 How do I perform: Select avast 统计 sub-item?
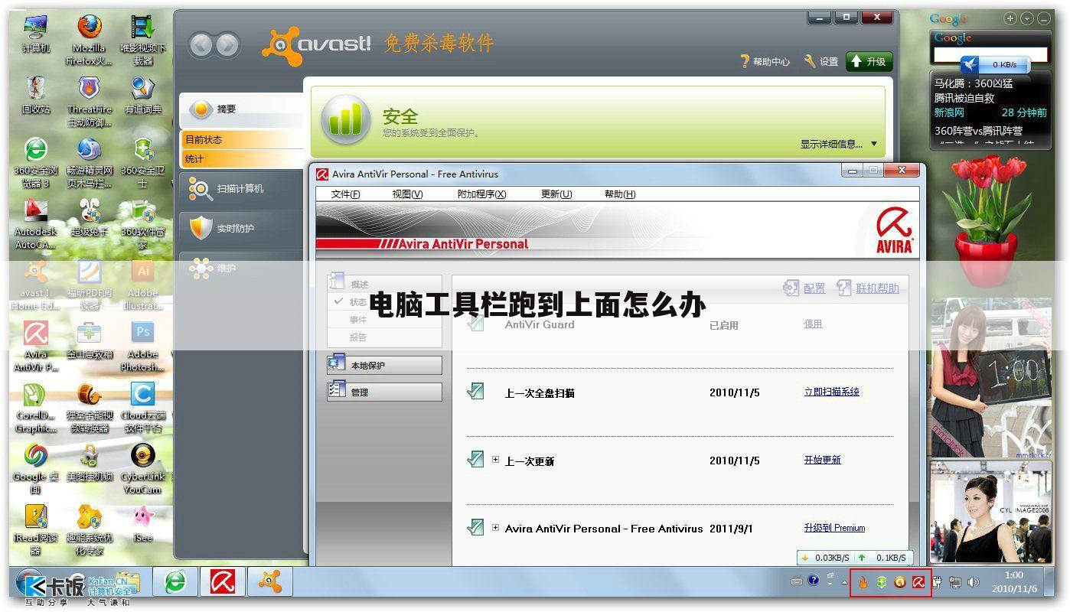[243, 158]
